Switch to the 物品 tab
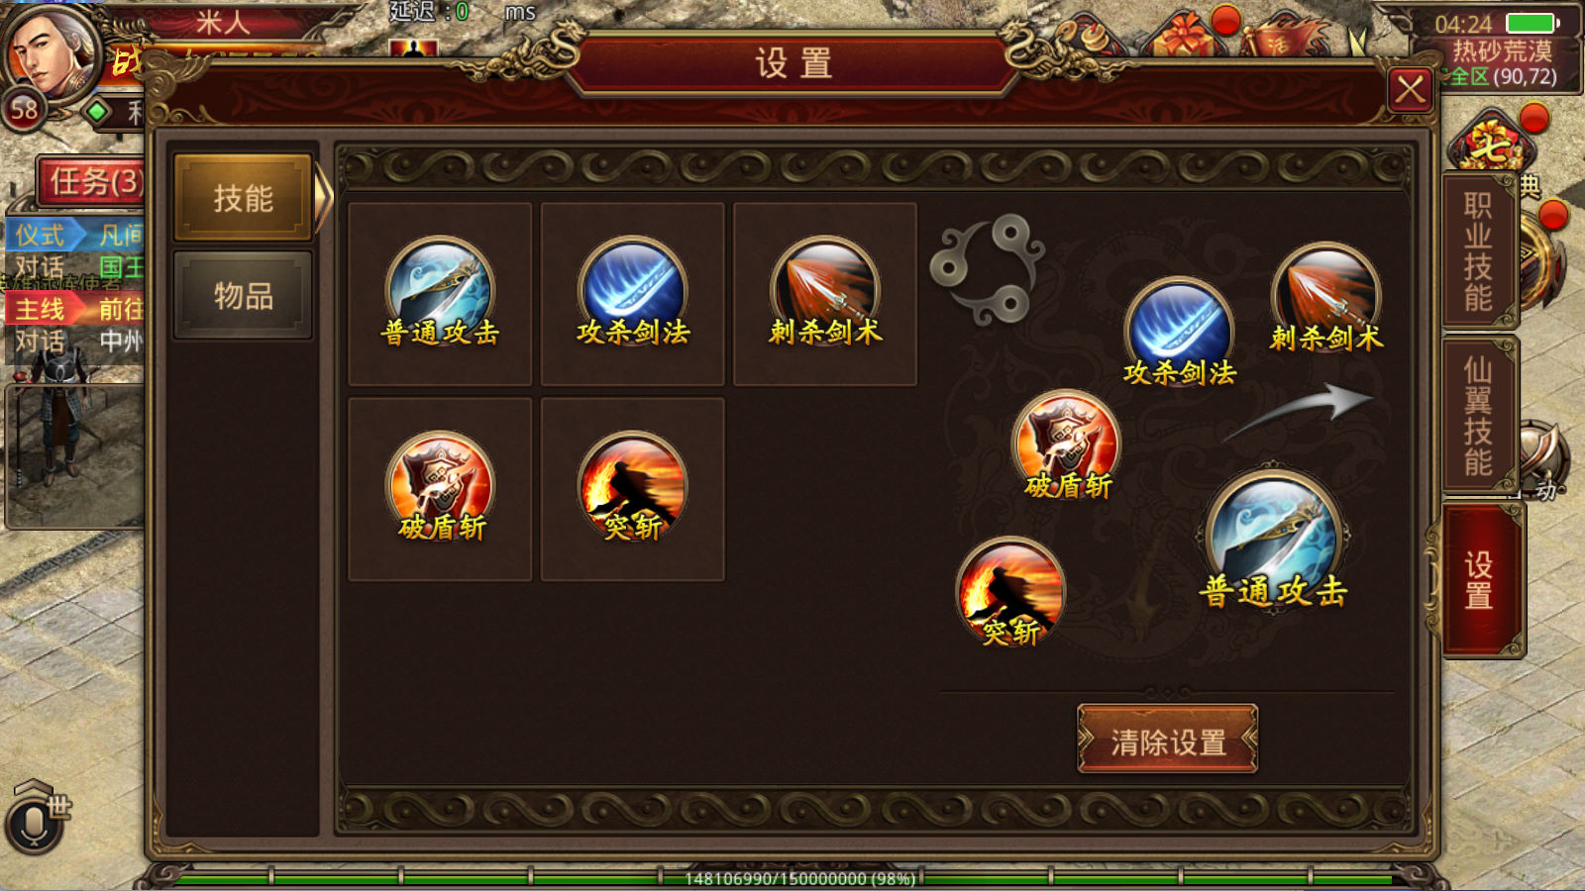1585x891 pixels. [244, 295]
